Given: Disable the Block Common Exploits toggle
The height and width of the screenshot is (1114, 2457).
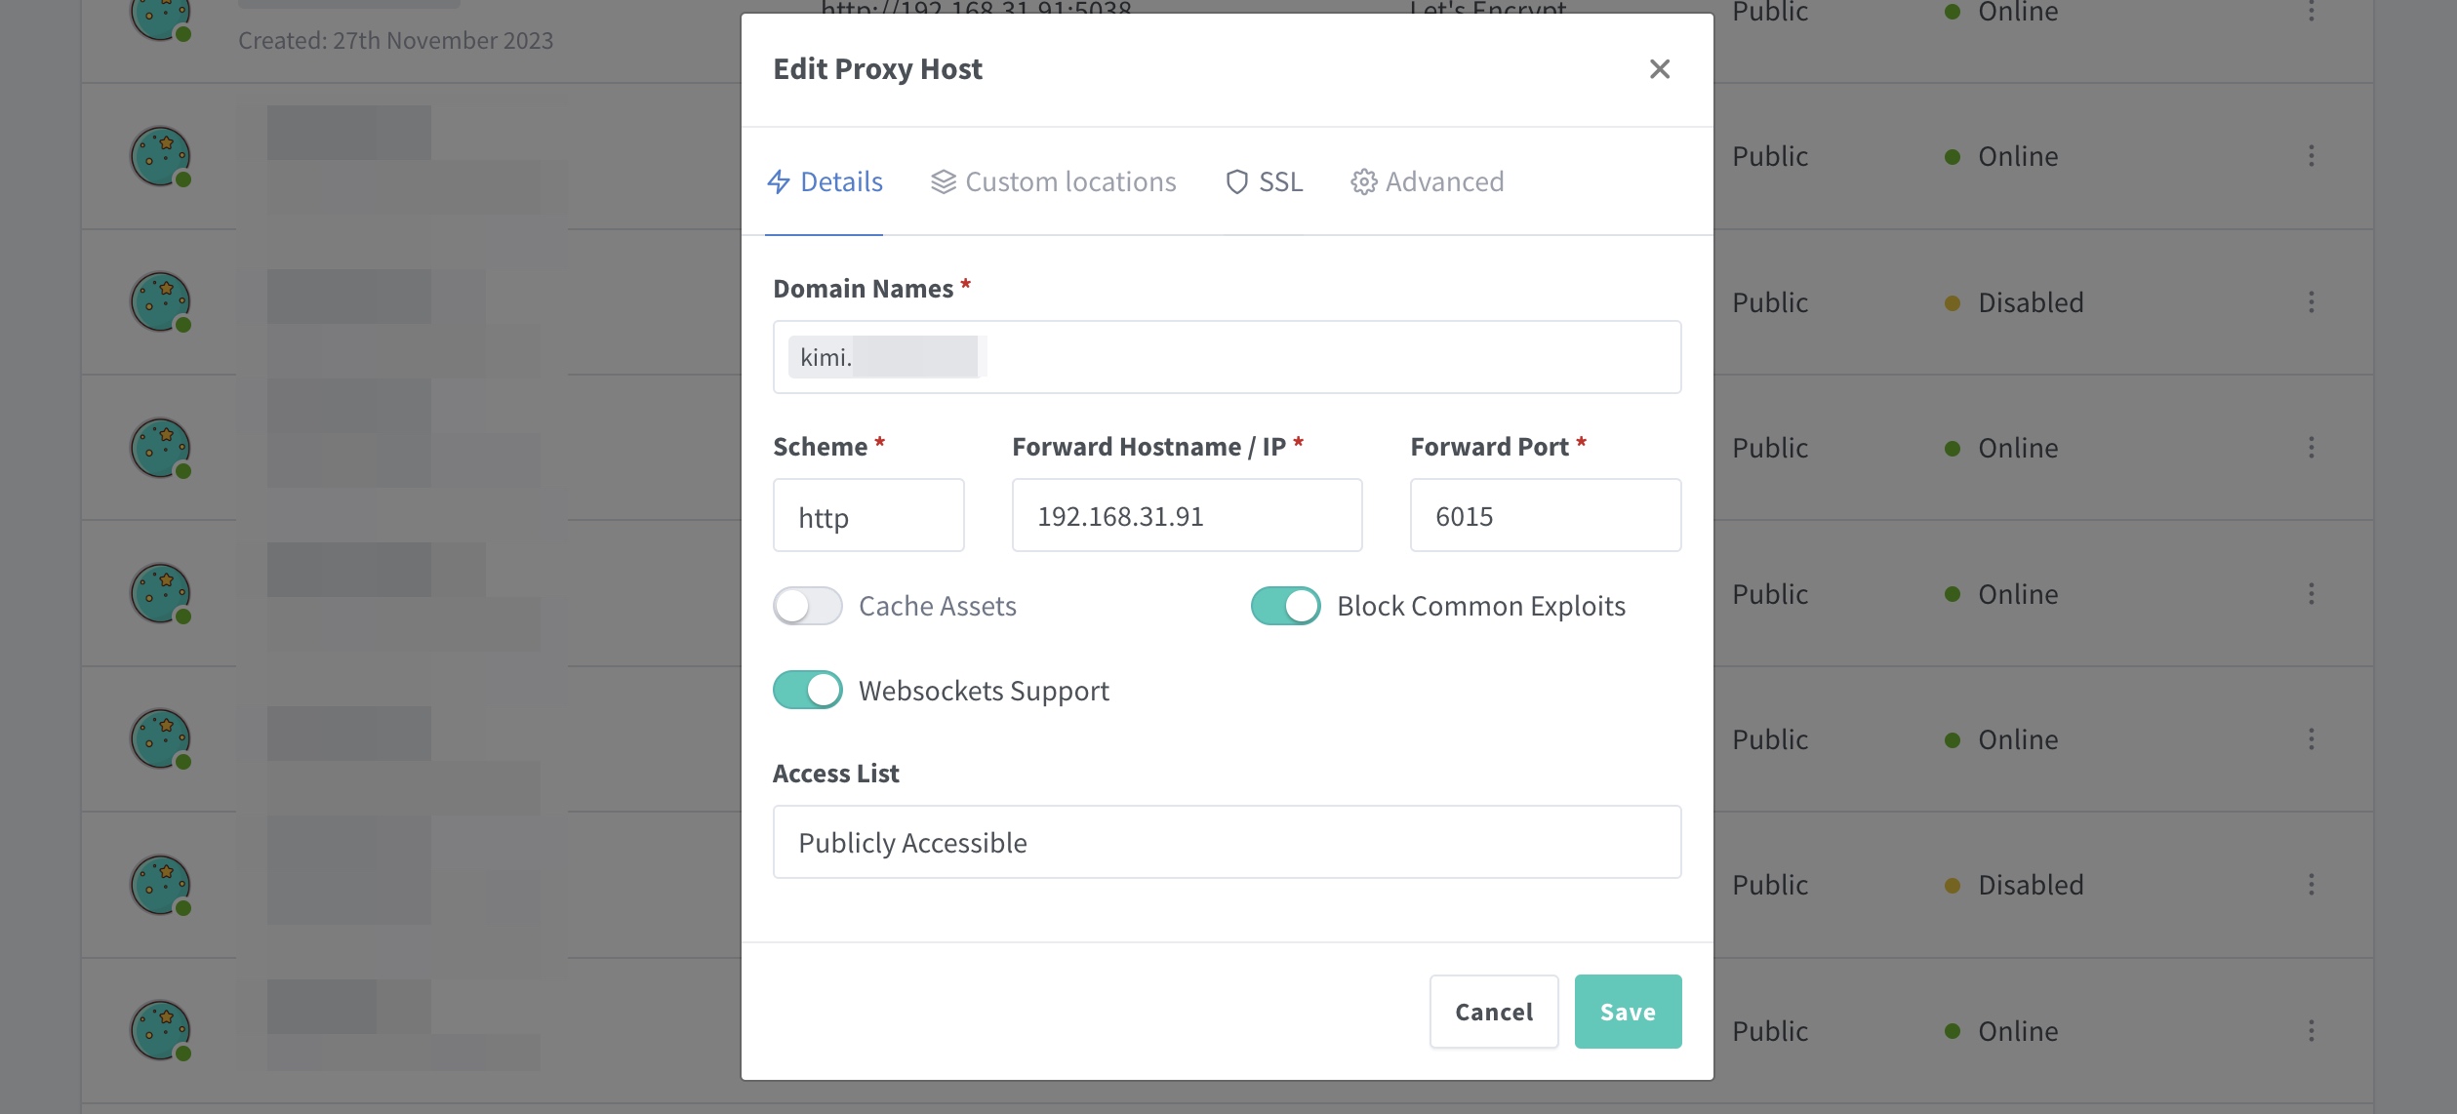Looking at the screenshot, I should pos(1286,606).
